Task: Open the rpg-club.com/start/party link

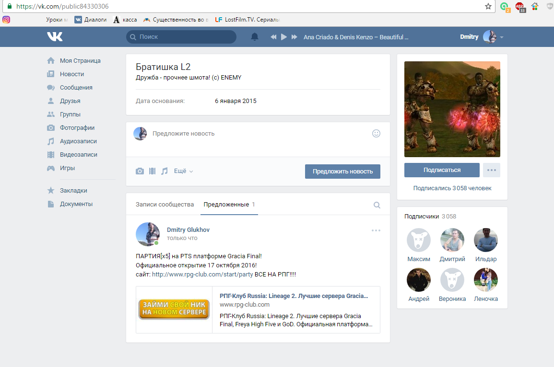Action: coord(202,274)
